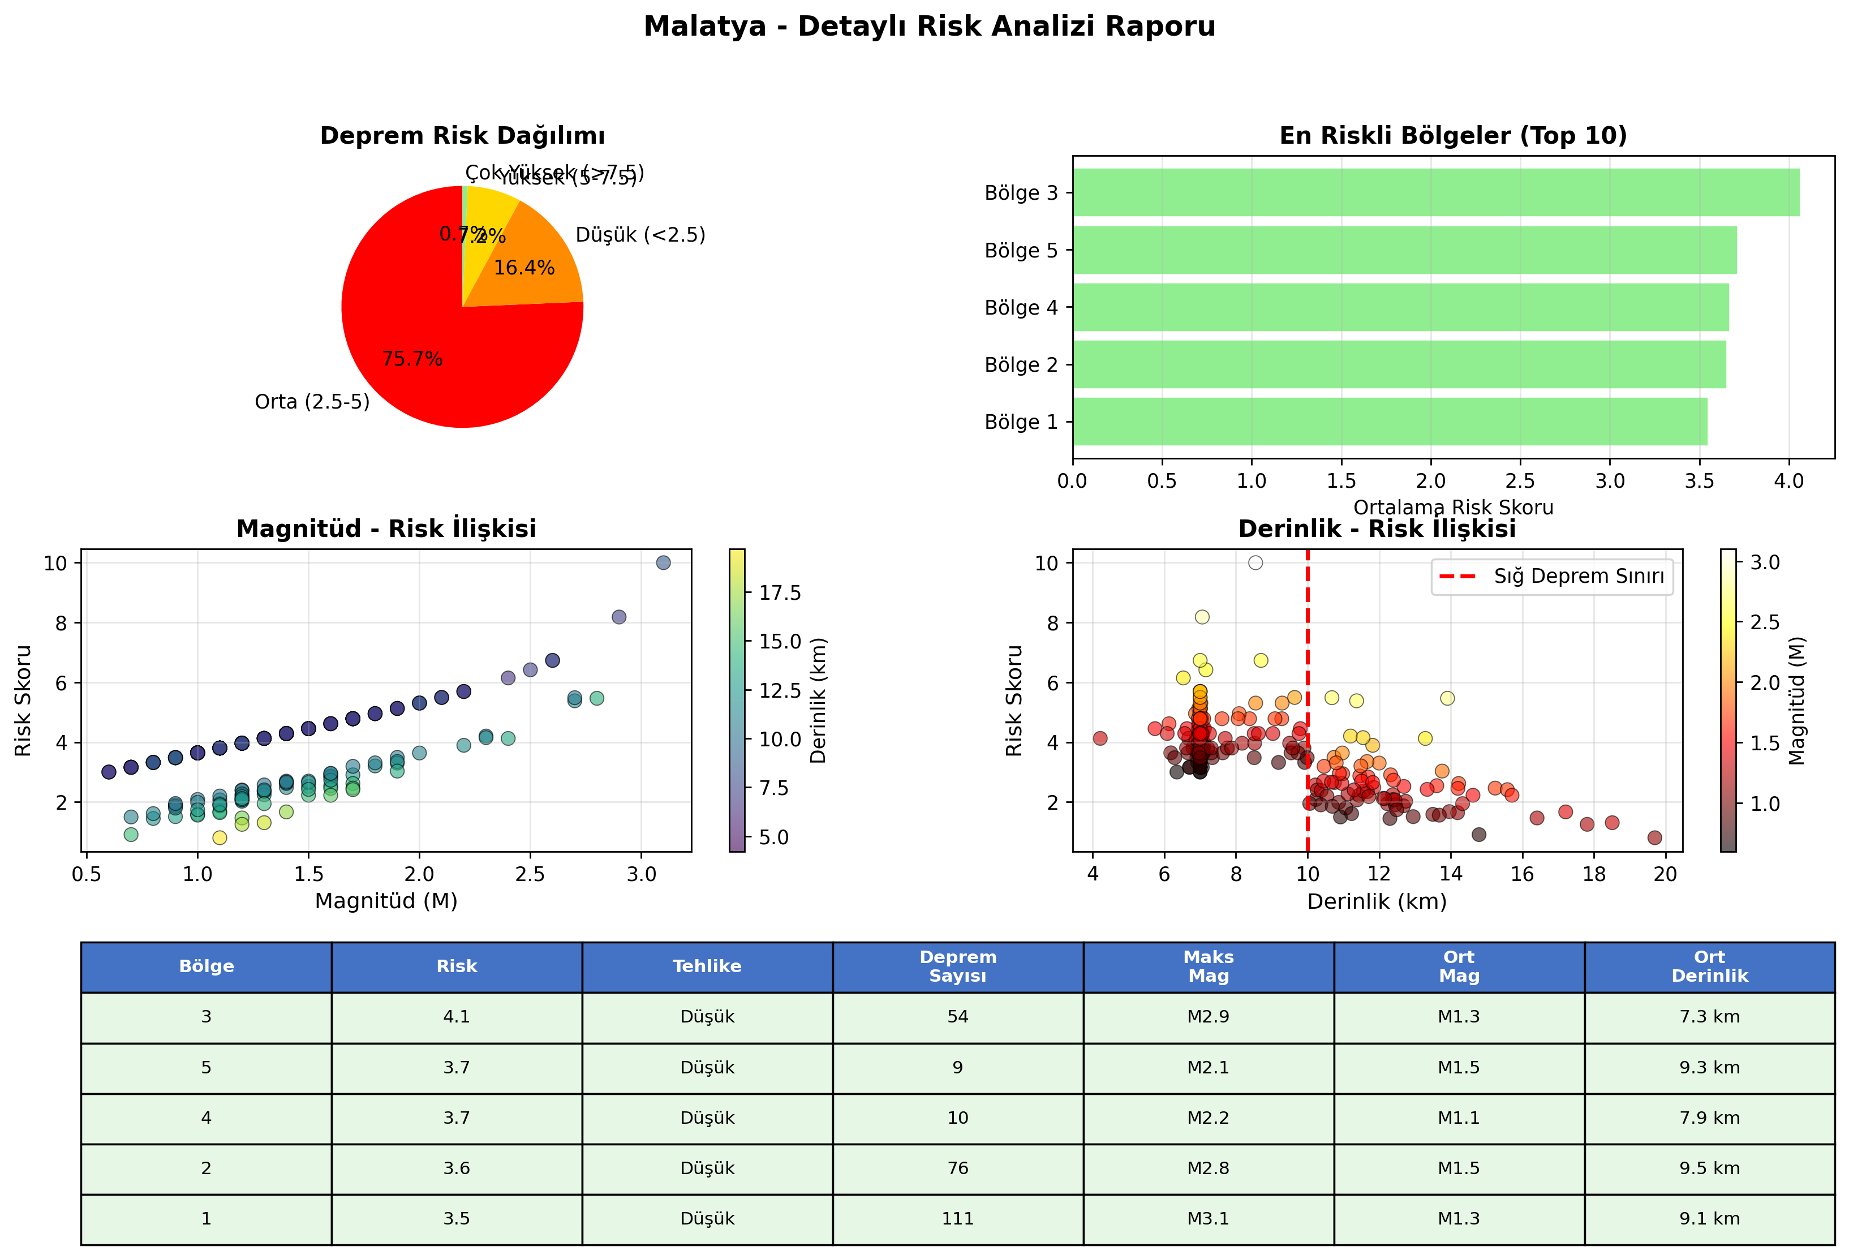This screenshot has width=1849, height=1259.
Task: Click the 'Orta (2.5-5)' pie label
Action: pos(312,402)
